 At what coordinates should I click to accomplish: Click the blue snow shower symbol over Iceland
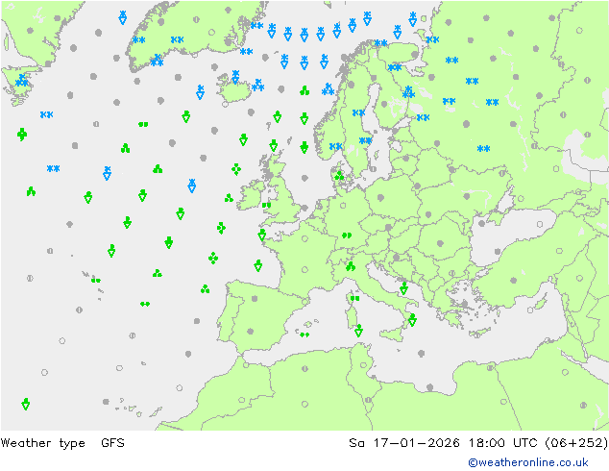click(235, 77)
